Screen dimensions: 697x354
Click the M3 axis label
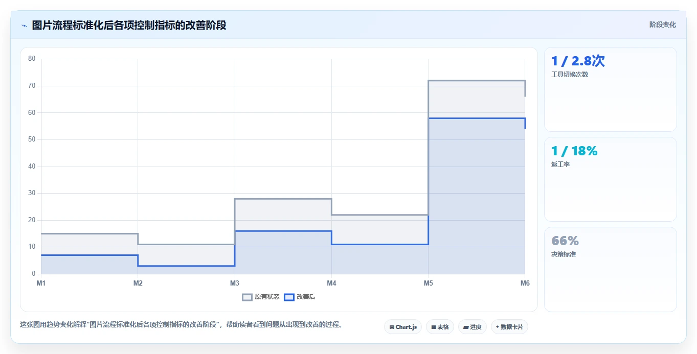click(x=235, y=282)
